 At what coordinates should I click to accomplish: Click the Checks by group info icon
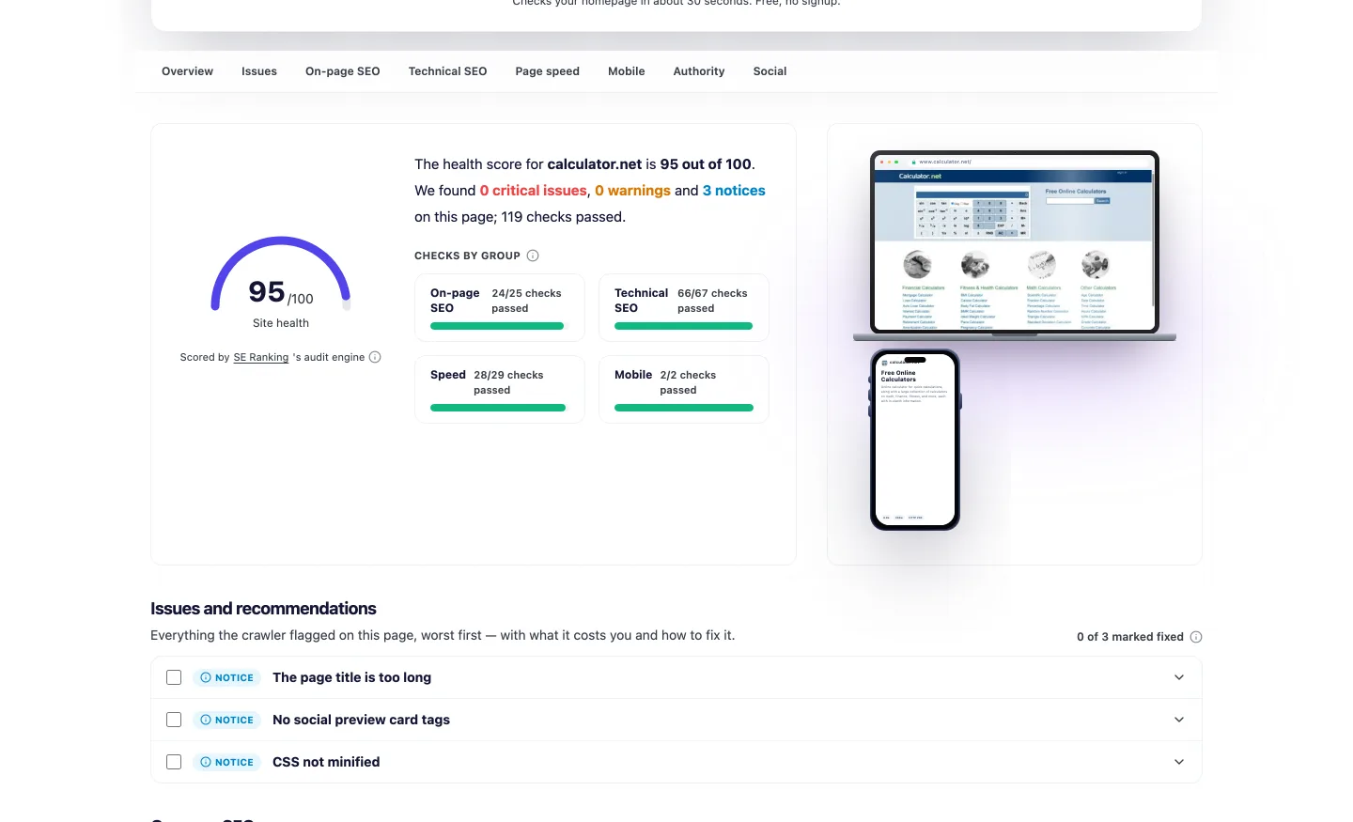coord(533,256)
